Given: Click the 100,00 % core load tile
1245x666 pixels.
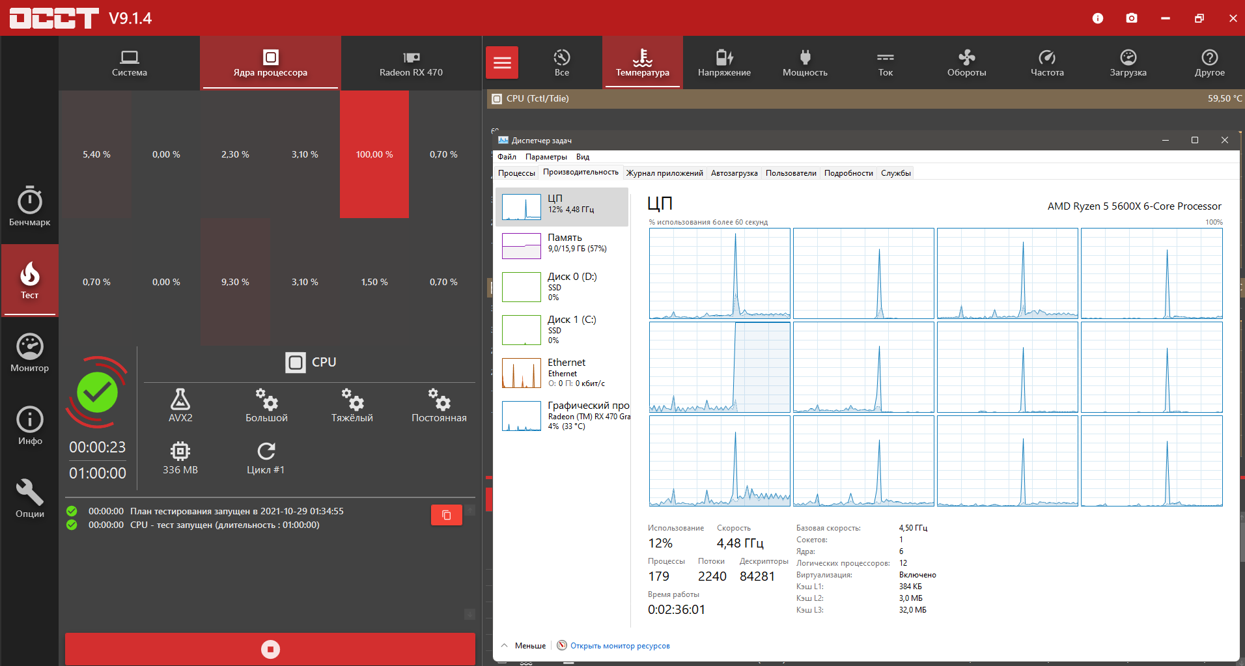Looking at the screenshot, I should pos(374,154).
